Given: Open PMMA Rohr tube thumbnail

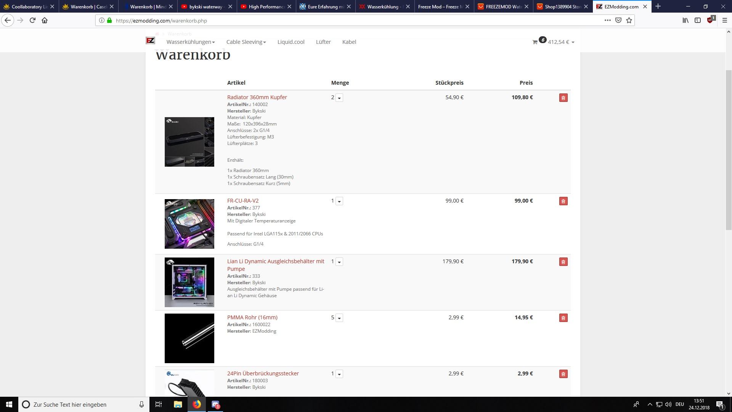Looking at the screenshot, I should (189, 338).
